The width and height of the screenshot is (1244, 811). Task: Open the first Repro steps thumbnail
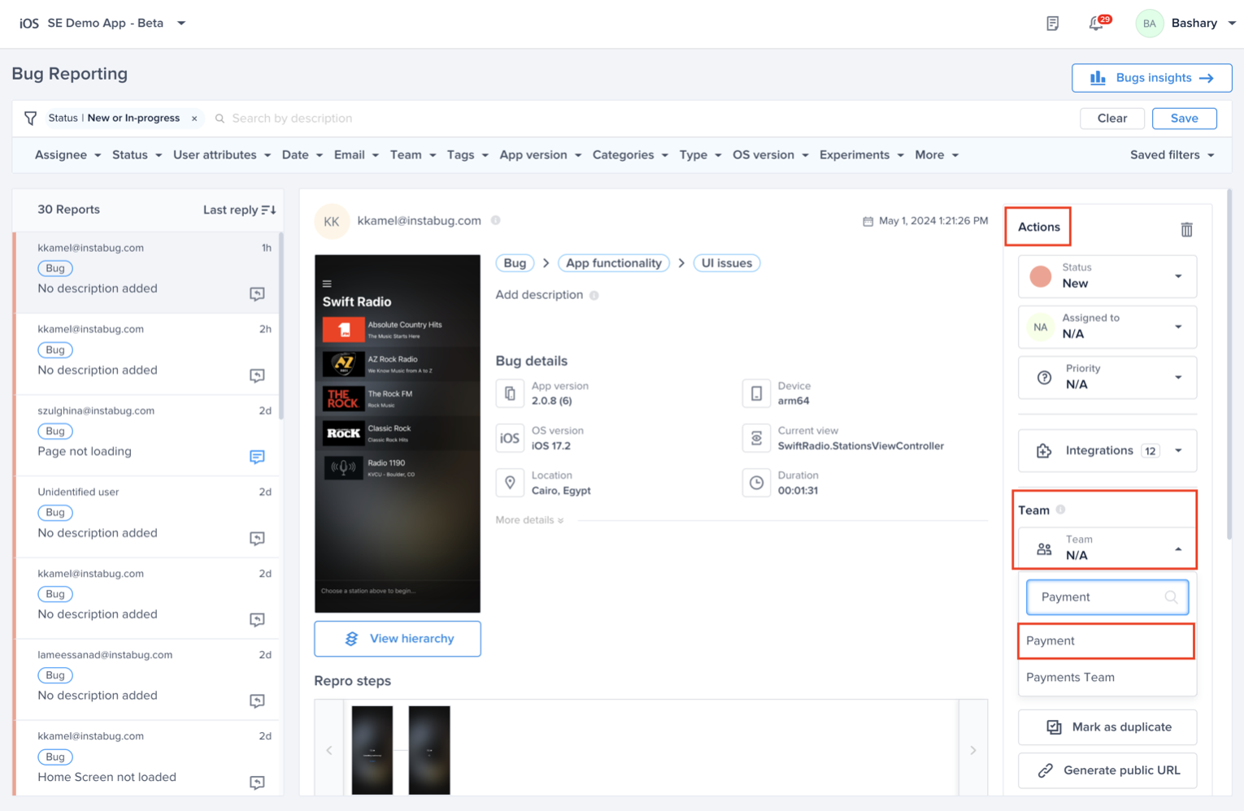pyautogui.click(x=372, y=749)
